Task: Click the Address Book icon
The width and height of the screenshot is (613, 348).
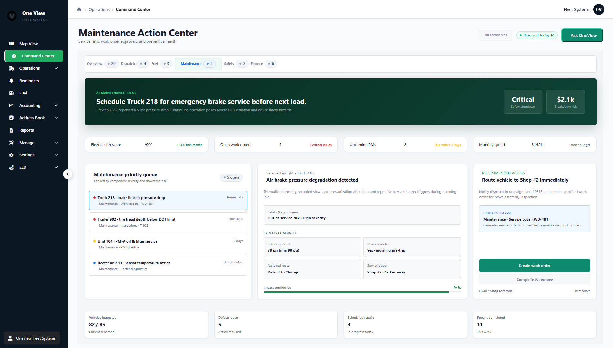Action: 11,118
